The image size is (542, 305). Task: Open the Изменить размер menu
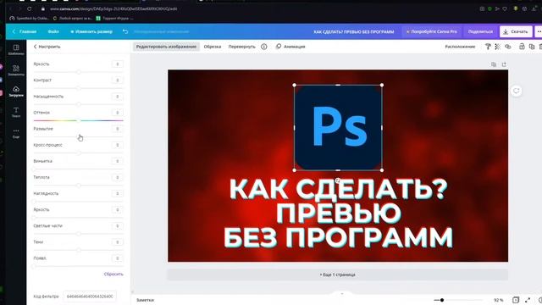(91, 31)
